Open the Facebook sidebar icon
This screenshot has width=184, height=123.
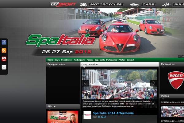point(4,42)
